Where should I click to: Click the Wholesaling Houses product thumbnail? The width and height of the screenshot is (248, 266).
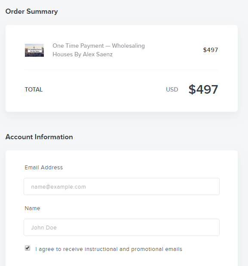click(x=34, y=50)
